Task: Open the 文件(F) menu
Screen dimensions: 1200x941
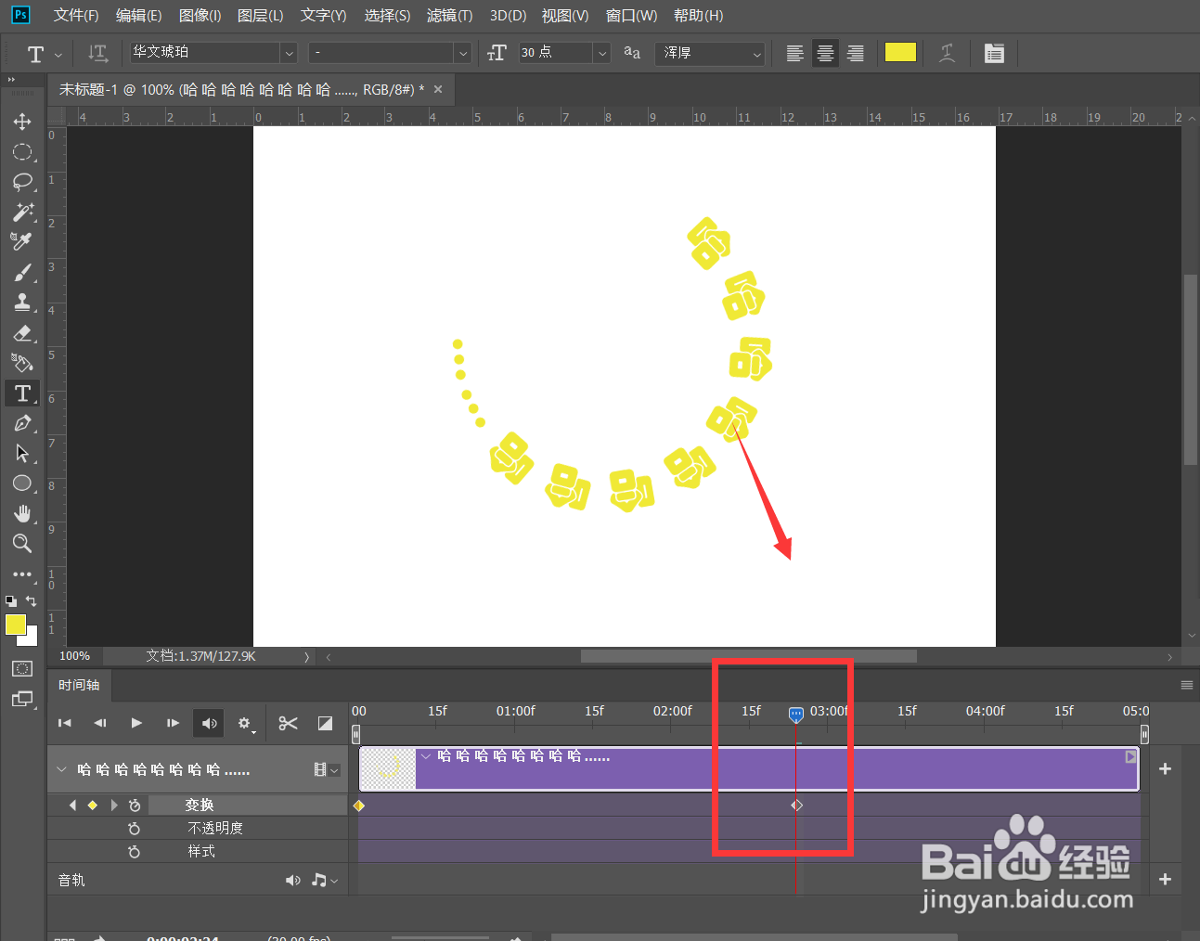Action: pyautogui.click(x=76, y=16)
